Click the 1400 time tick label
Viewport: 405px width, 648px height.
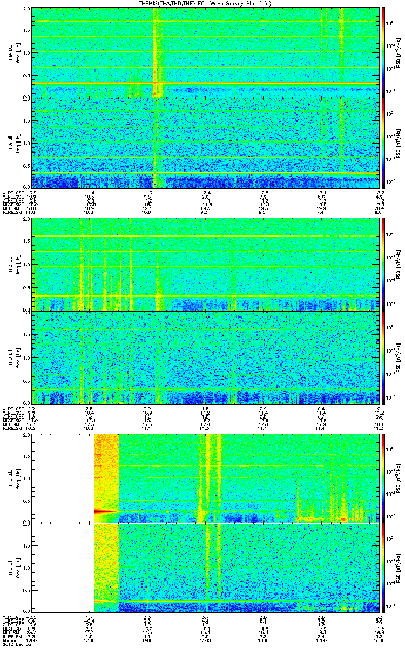coord(147,640)
